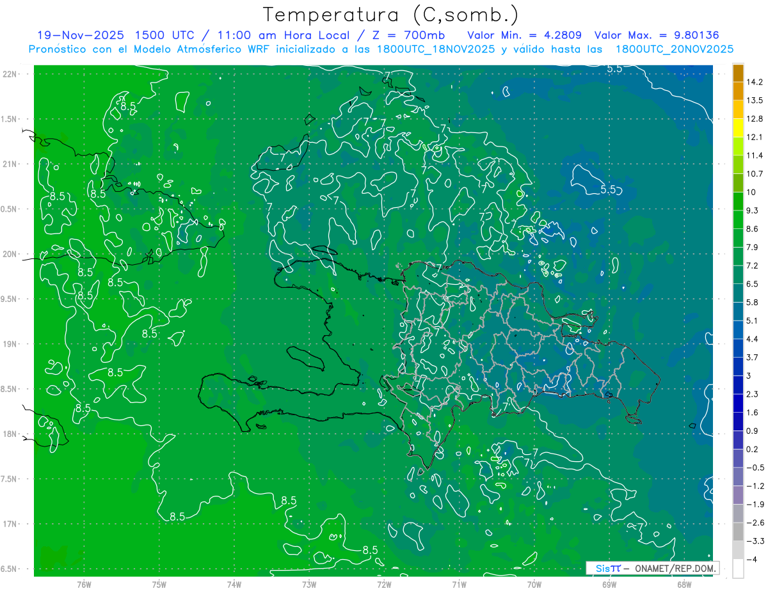Click the -3.3 colorbar value
Viewport: 768px width, 593px height.
point(755,541)
